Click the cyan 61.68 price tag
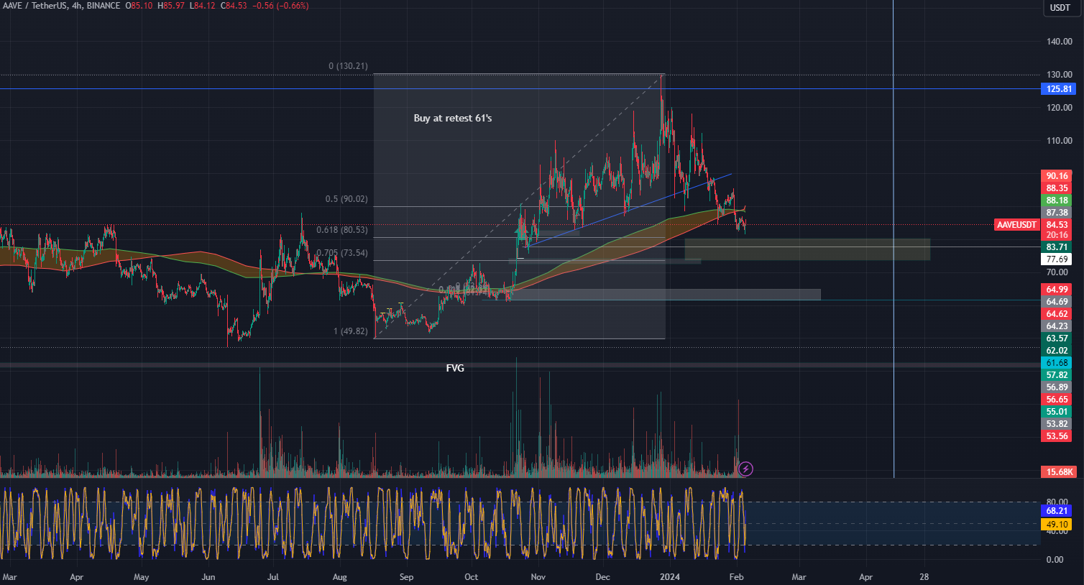 1057,363
